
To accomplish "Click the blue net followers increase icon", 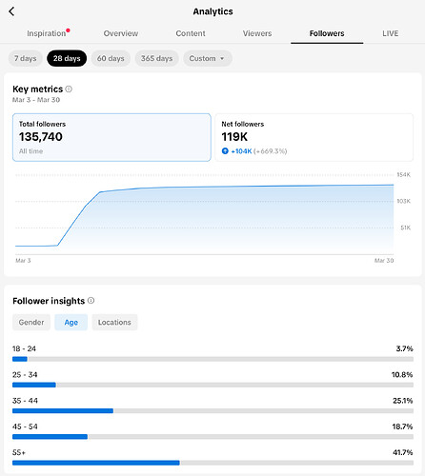I will (x=225, y=151).
